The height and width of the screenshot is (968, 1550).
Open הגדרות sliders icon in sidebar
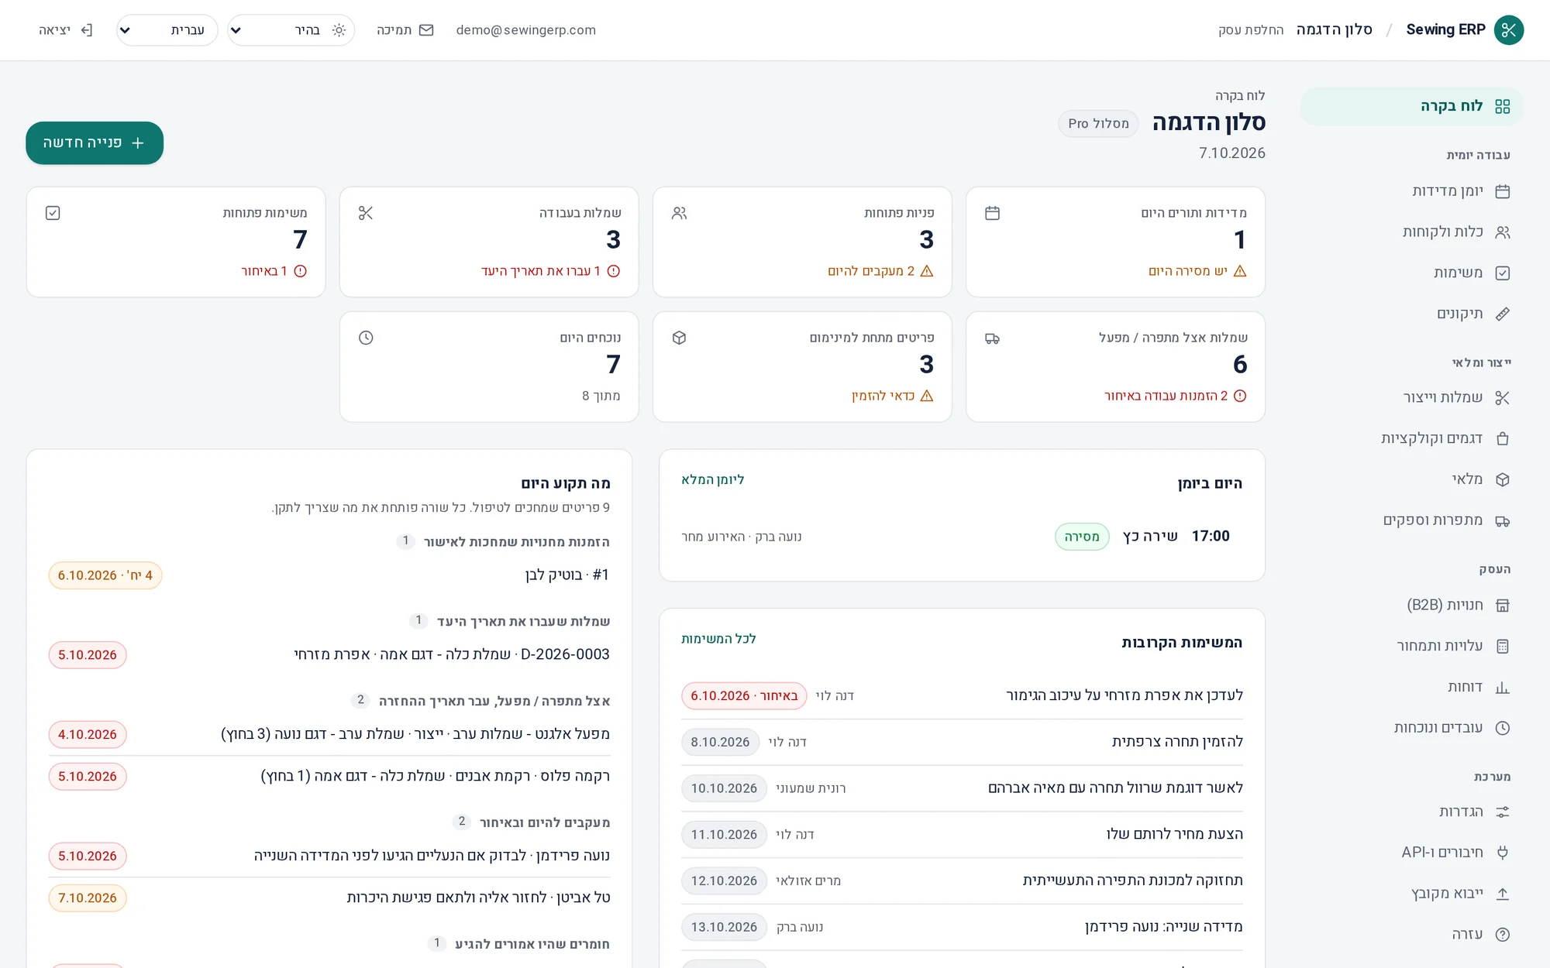(x=1502, y=812)
